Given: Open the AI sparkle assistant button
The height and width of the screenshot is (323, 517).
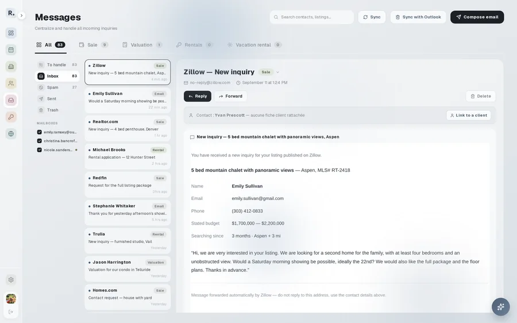Looking at the screenshot, I should pos(500,307).
